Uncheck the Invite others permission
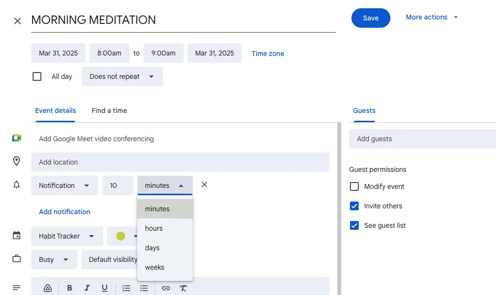This screenshot has width=496, height=295. pyautogui.click(x=354, y=206)
